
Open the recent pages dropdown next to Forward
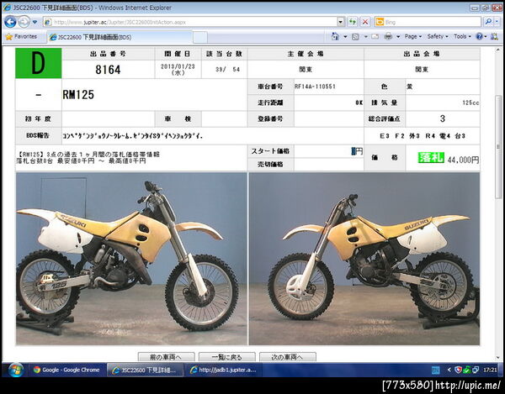click(x=35, y=22)
